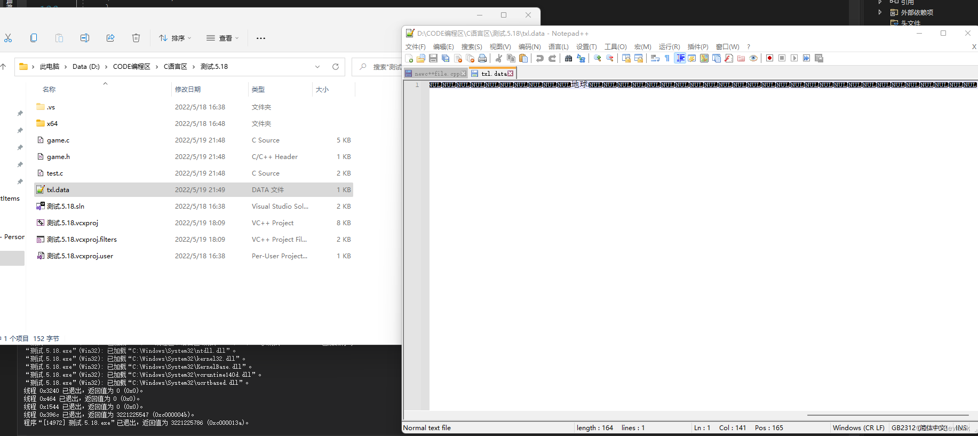Open Find with the binoculars icon
Viewport: 978px width, 436px height.
click(569, 58)
